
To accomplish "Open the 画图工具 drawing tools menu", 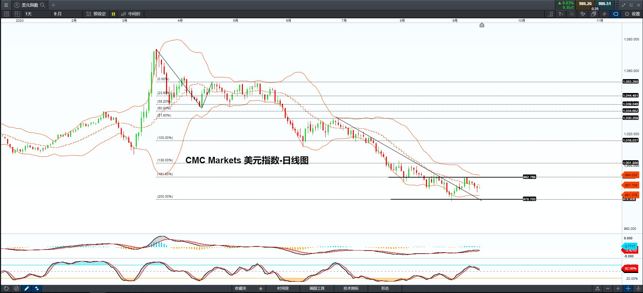I will [317, 289].
